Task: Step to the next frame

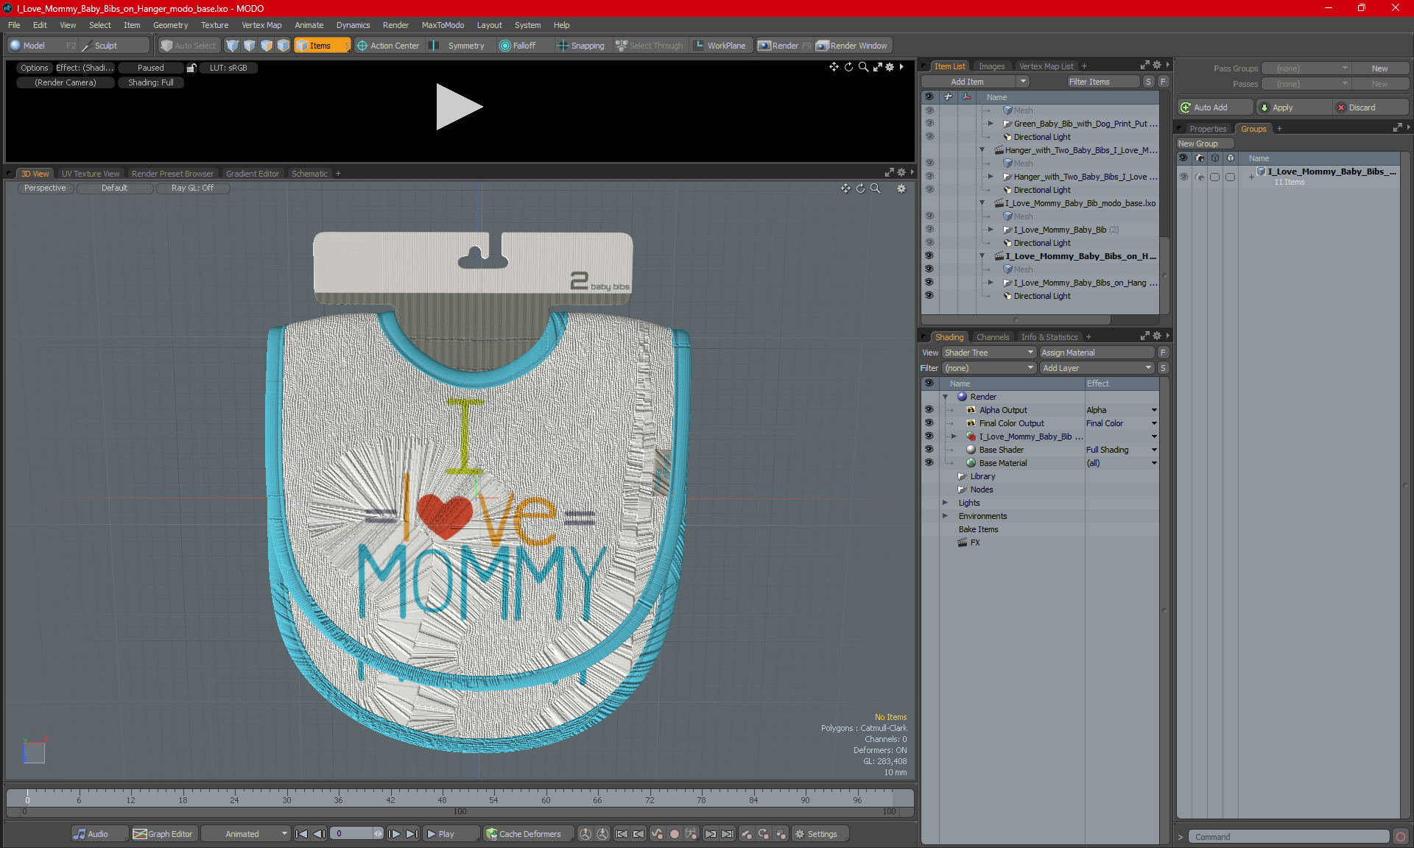Action: point(395,834)
